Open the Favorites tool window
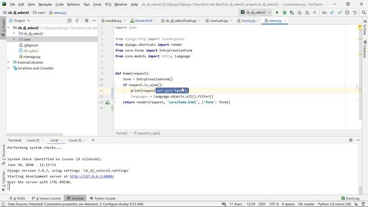The image size is (368, 207). pyautogui.click(x=3, y=182)
